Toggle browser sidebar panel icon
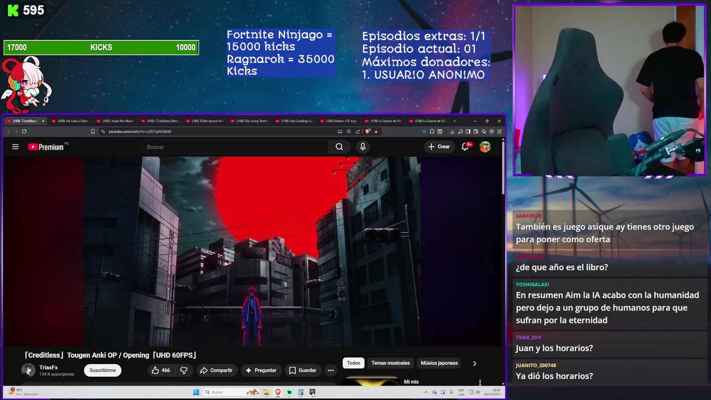 point(468,132)
